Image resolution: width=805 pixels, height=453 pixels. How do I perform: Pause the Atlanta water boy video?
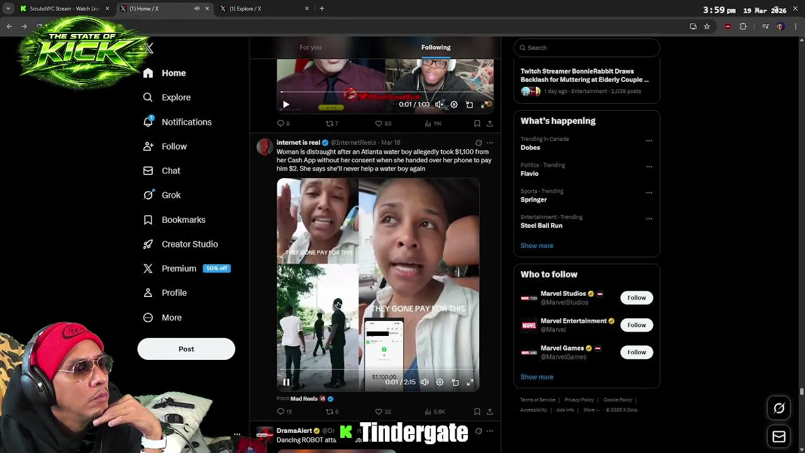click(286, 382)
